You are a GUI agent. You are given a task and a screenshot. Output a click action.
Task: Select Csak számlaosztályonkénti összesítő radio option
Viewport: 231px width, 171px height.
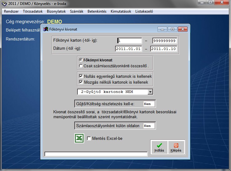[81, 65]
